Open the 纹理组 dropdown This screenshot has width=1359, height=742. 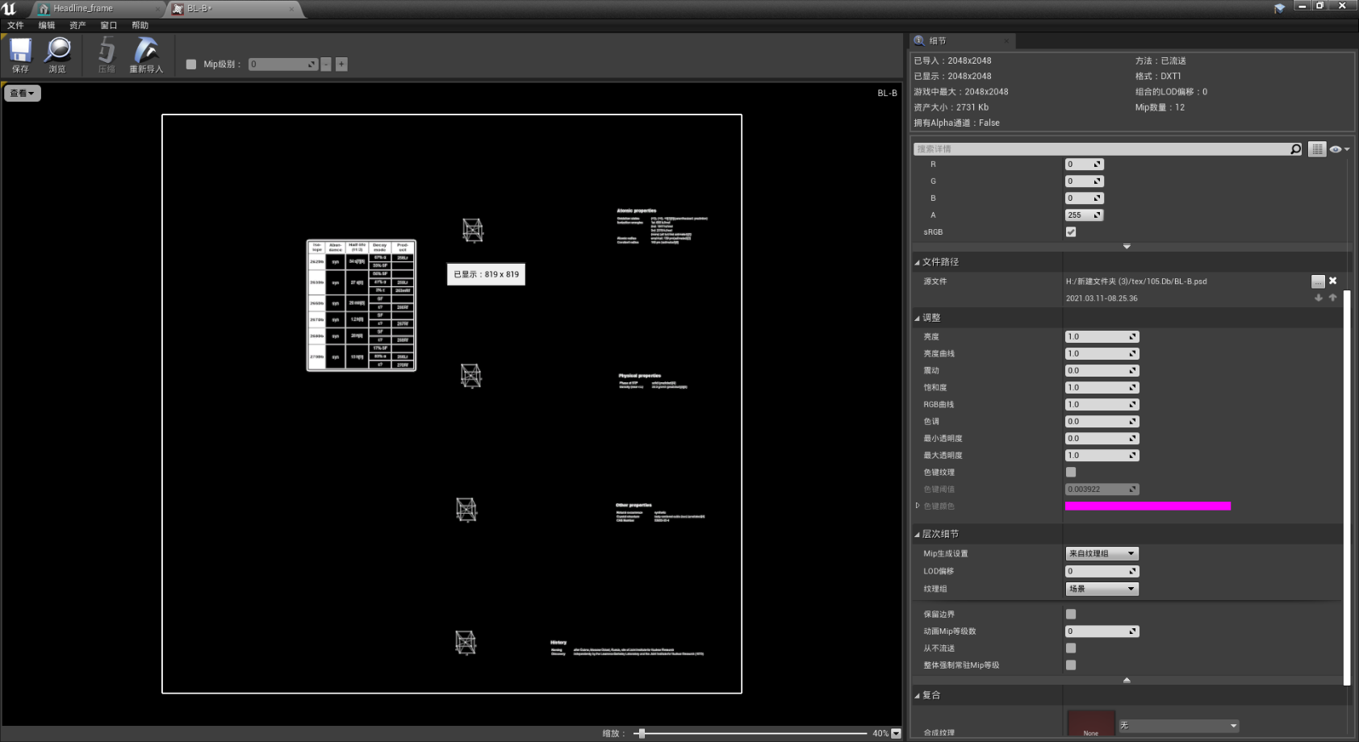pyautogui.click(x=1102, y=590)
